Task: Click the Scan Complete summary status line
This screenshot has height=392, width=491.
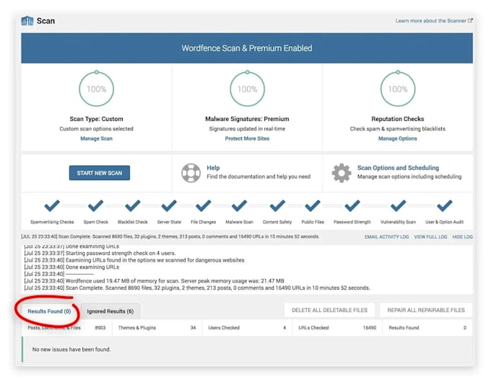Action: point(170,236)
